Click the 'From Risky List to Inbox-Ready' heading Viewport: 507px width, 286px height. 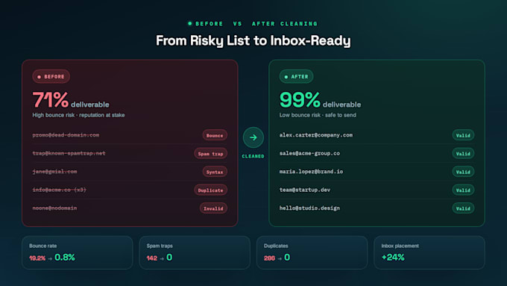(x=253, y=40)
